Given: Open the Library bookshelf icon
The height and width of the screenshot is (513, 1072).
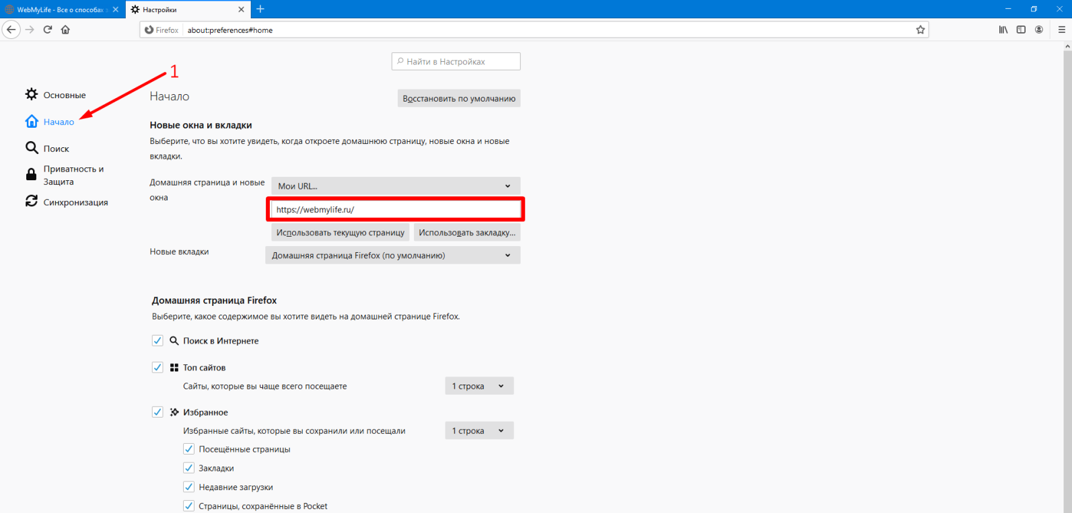Looking at the screenshot, I should click(1003, 30).
